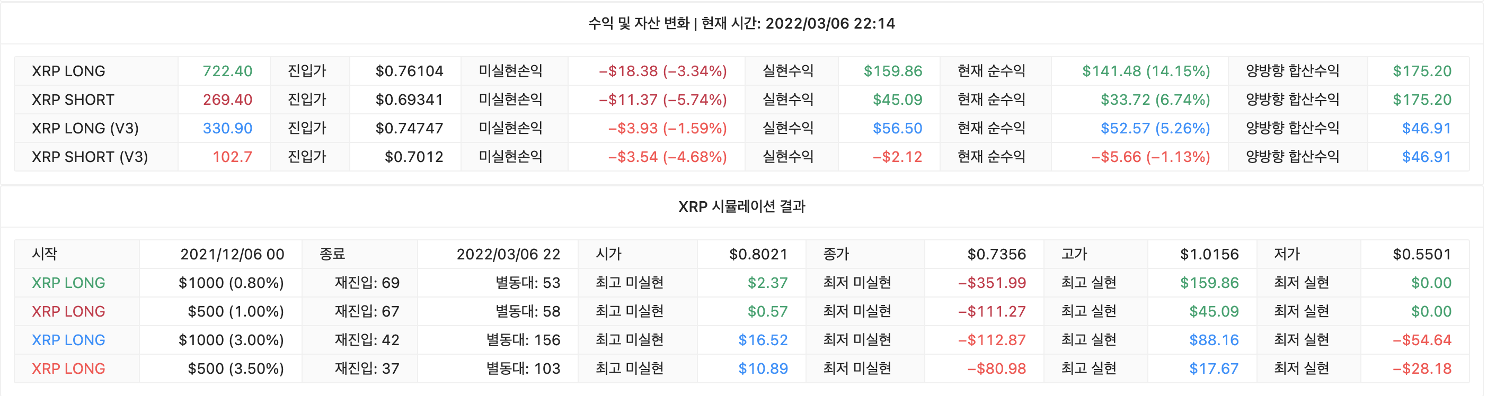Click the 별동대: 58 cell
The image size is (1487, 396).
[x=528, y=311]
